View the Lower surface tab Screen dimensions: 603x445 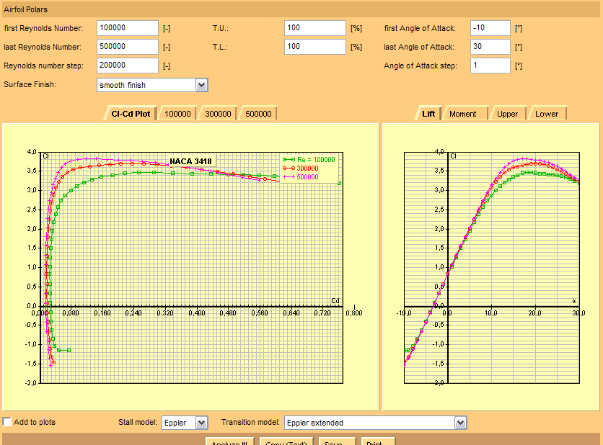click(x=547, y=114)
